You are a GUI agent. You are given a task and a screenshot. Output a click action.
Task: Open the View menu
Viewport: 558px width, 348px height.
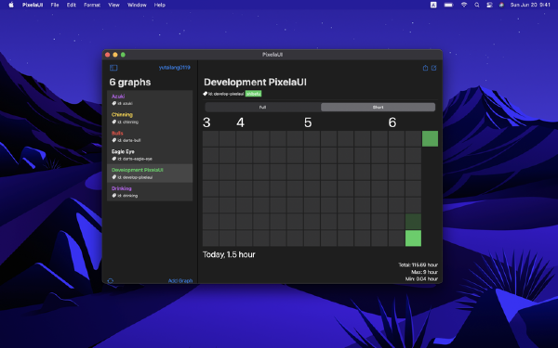pos(113,5)
